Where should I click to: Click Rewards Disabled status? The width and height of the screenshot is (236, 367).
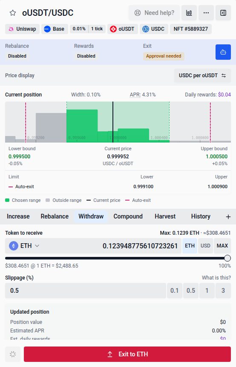click(86, 56)
